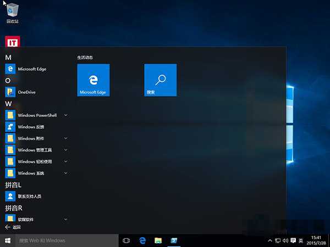Open the Action Center notifications icon
Viewport: 330px width, 247px height.
tap(293, 241)
